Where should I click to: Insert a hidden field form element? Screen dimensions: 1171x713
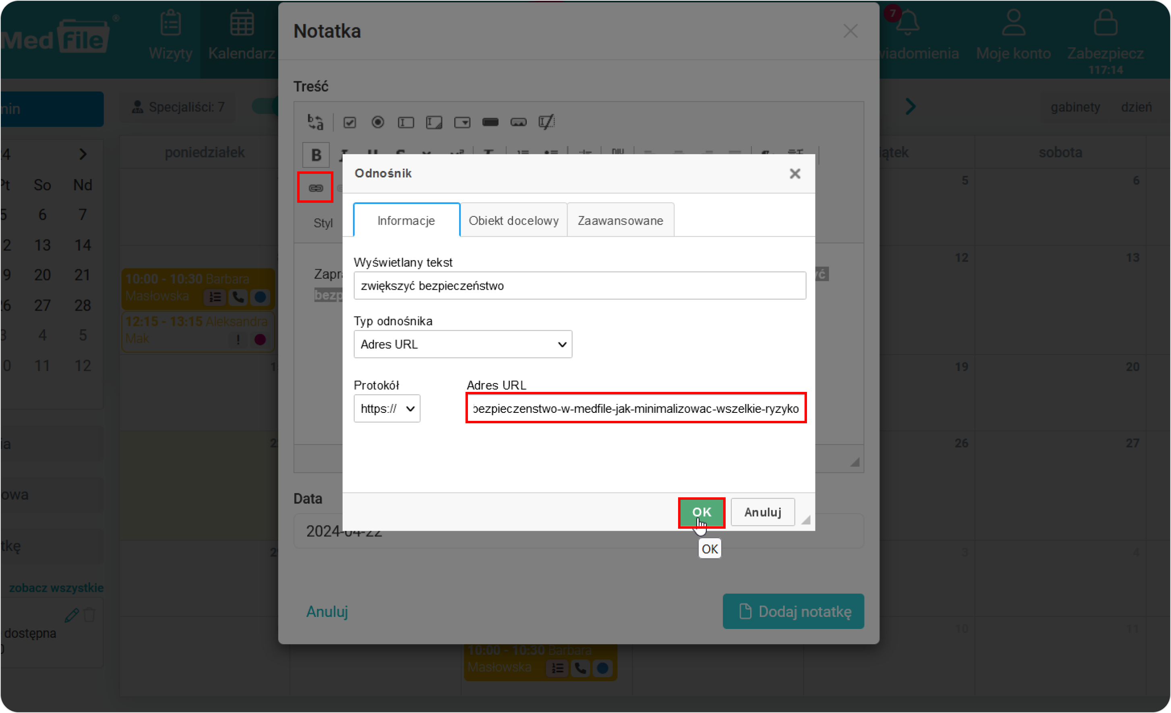click(546, 122)
